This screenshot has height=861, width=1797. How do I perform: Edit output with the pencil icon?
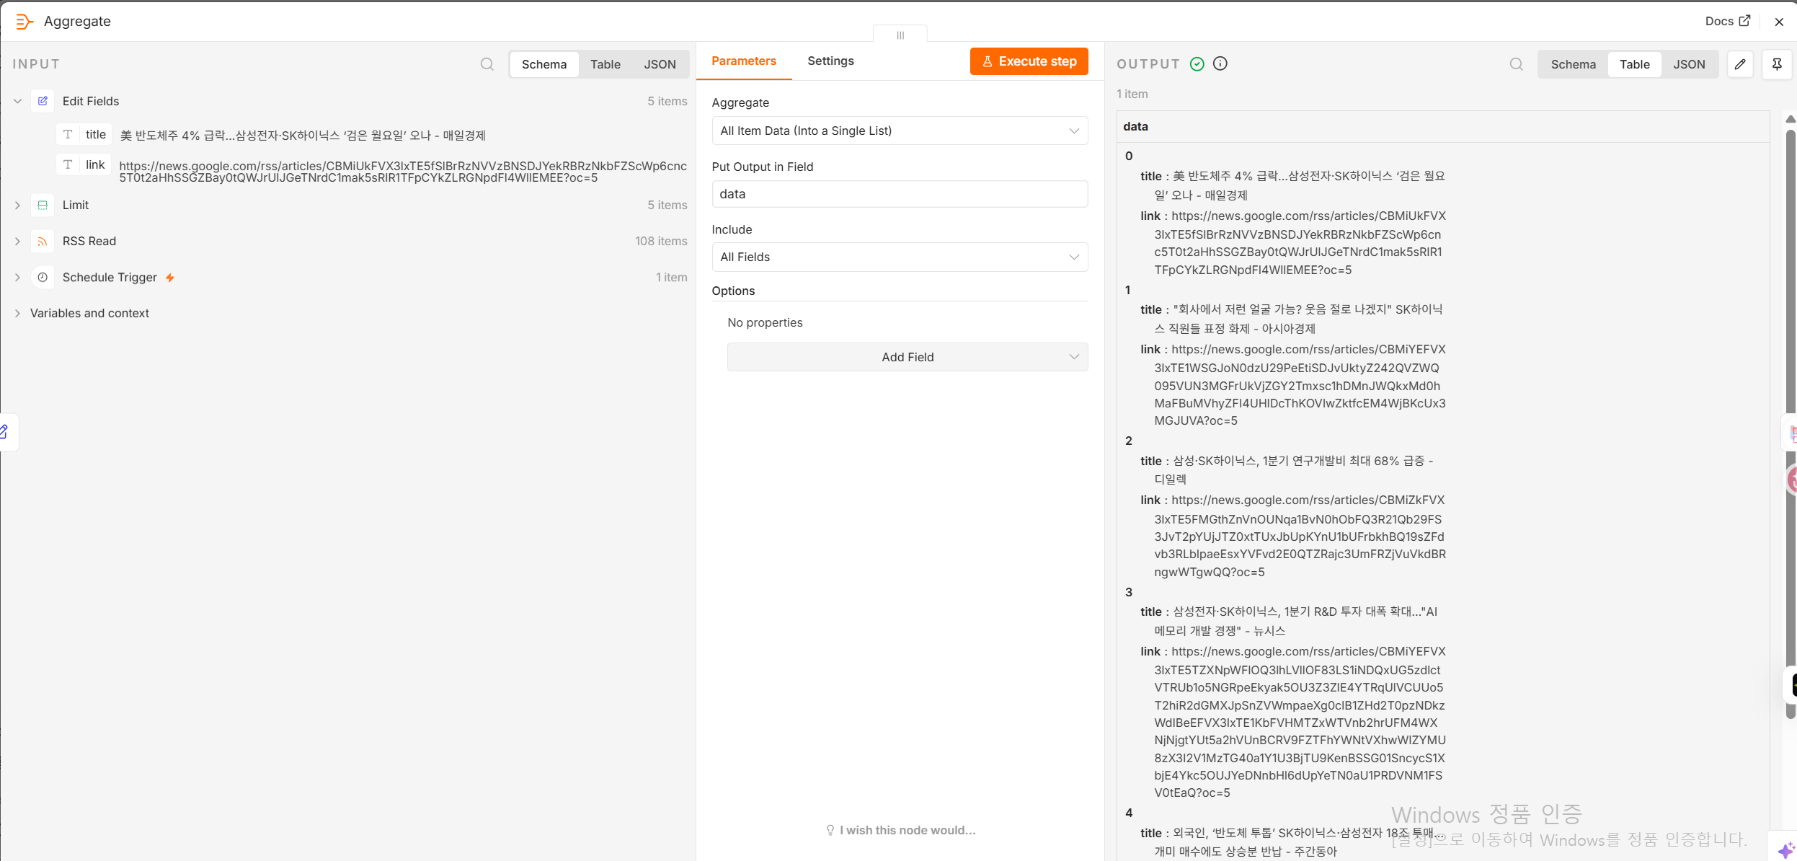[x=1740, y=64]
